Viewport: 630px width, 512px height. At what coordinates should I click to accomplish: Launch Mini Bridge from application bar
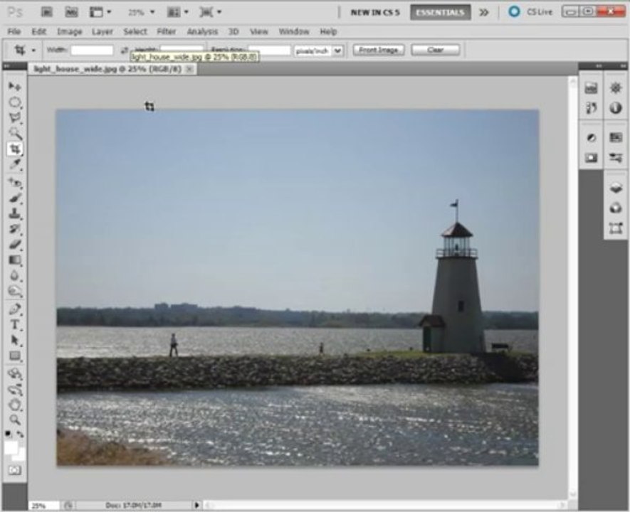point(71,12)
